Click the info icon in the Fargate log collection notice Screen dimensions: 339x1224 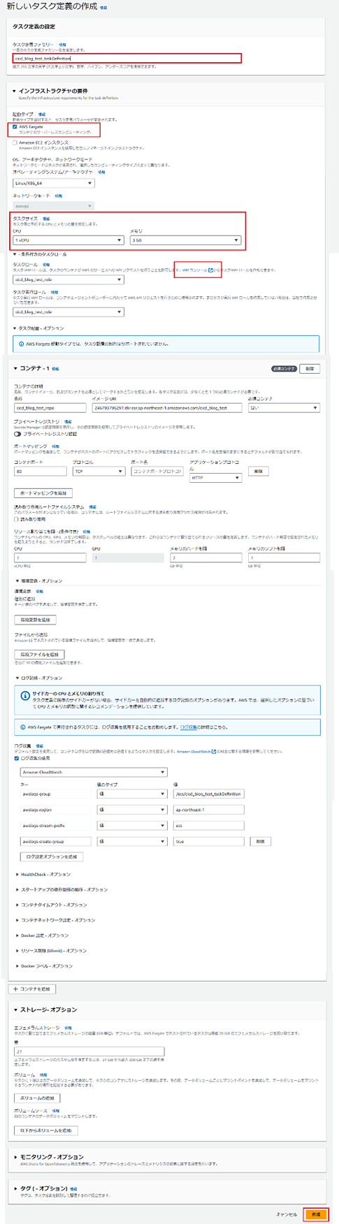click(x=22, y=727)
